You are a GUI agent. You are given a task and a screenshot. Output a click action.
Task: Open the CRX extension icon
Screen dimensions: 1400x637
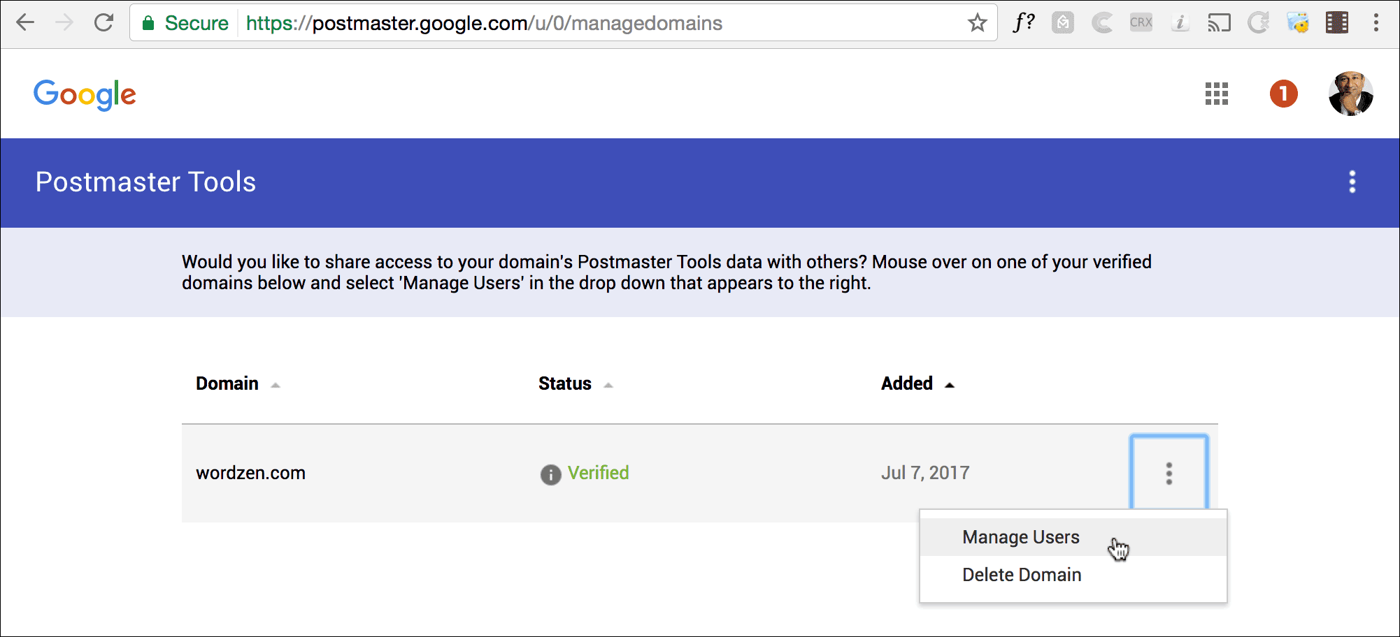point(1141,22)
